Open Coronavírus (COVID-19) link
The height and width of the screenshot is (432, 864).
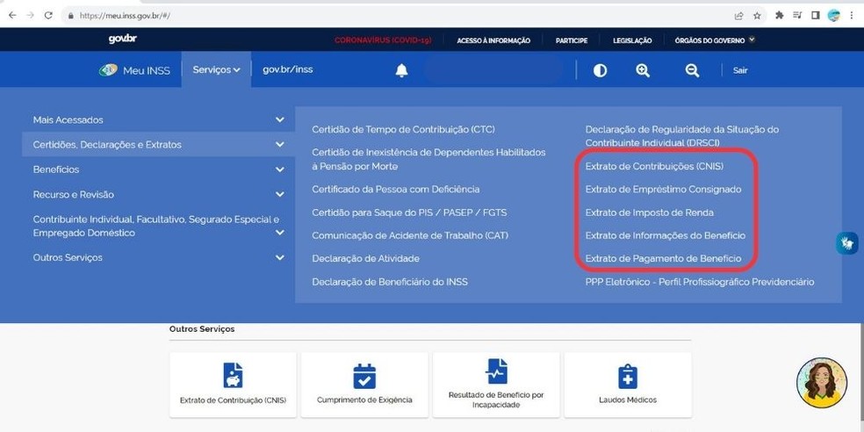pyautogui.click(x=383, y=40)
